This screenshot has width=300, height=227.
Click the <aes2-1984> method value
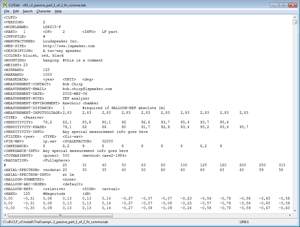pyautogui.click(x=114, y=156)
